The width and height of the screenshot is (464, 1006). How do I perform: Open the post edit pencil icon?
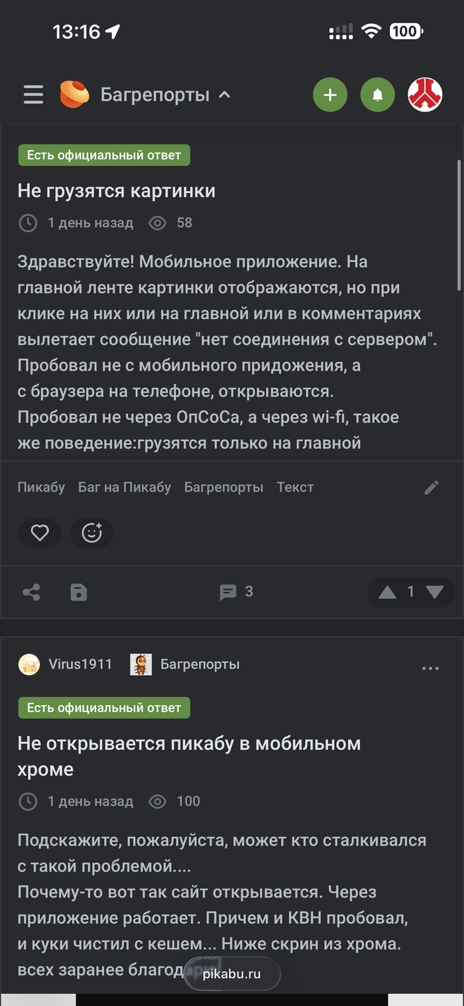pyautogui.click(x=431, y=487)
